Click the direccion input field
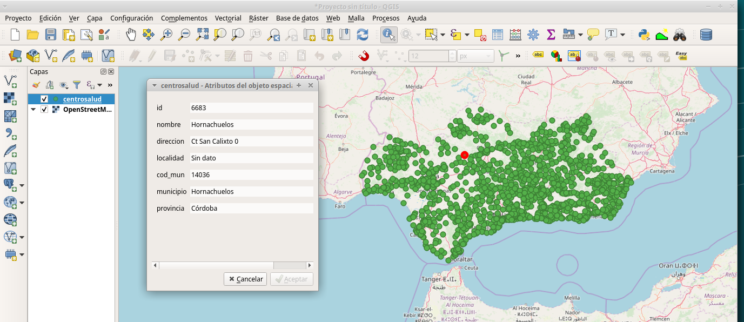Image resolution: width=744 pixels, height=322 pixels. (x=251, y=141)
